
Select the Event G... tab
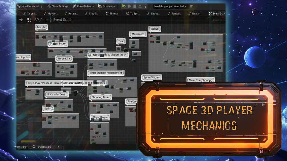(x=216, y=13)
